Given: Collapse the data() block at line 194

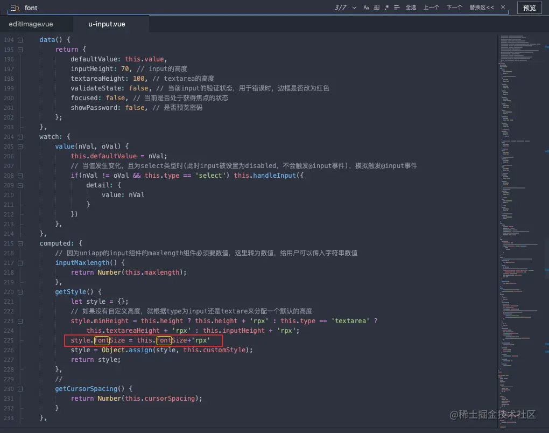Looking at the screenshot, I should point(20,40).
